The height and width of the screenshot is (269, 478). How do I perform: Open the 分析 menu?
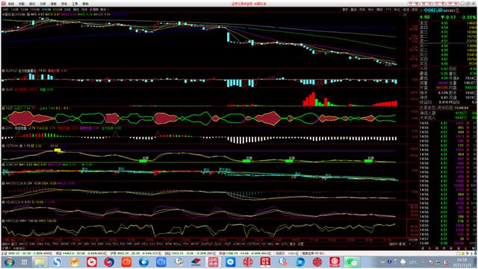43,4
